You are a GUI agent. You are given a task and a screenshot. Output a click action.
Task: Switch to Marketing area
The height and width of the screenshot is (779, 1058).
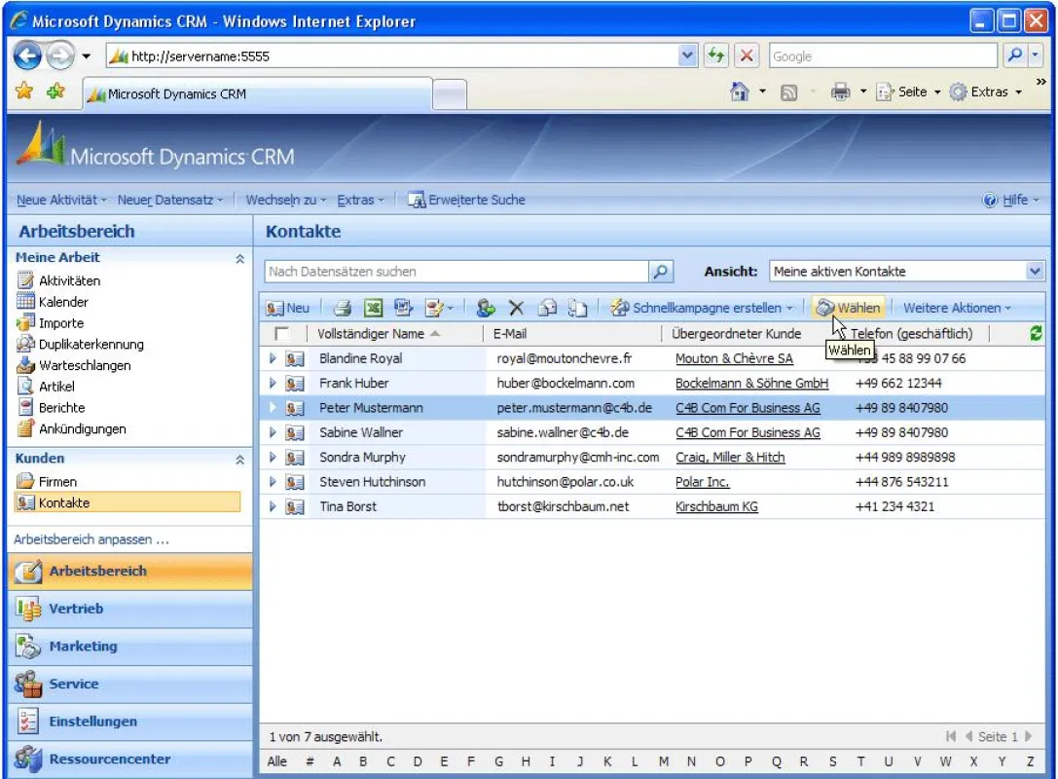pos(130,646)
